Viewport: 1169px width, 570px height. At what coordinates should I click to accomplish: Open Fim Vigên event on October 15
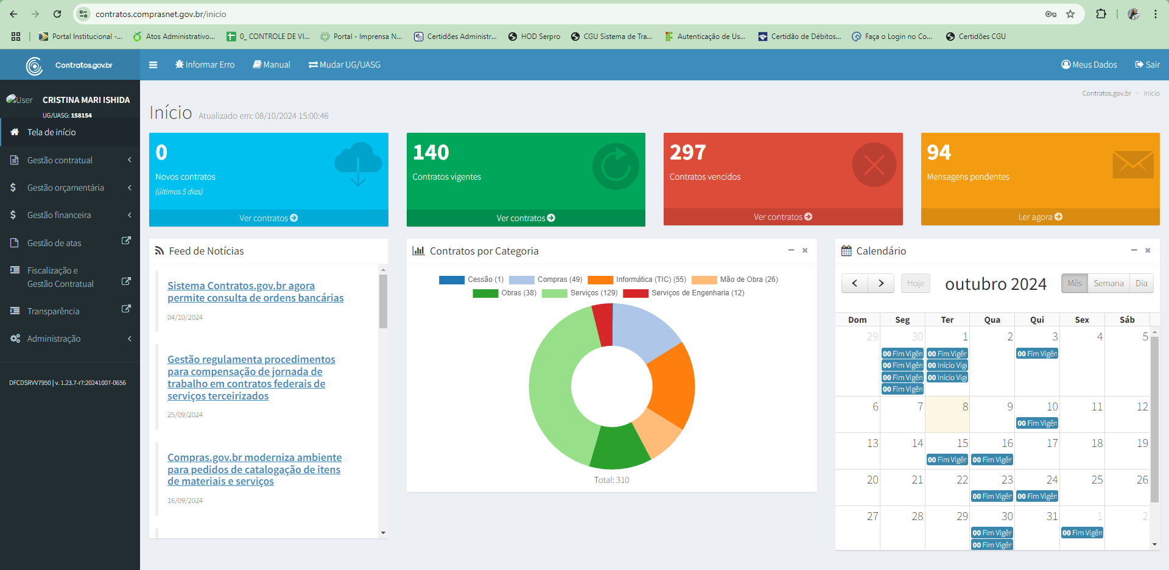pos(947,460)
